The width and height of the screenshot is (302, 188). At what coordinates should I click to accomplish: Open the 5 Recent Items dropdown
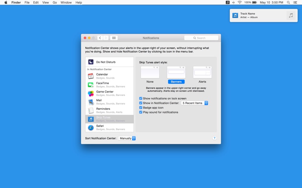[x=194, y=103]
